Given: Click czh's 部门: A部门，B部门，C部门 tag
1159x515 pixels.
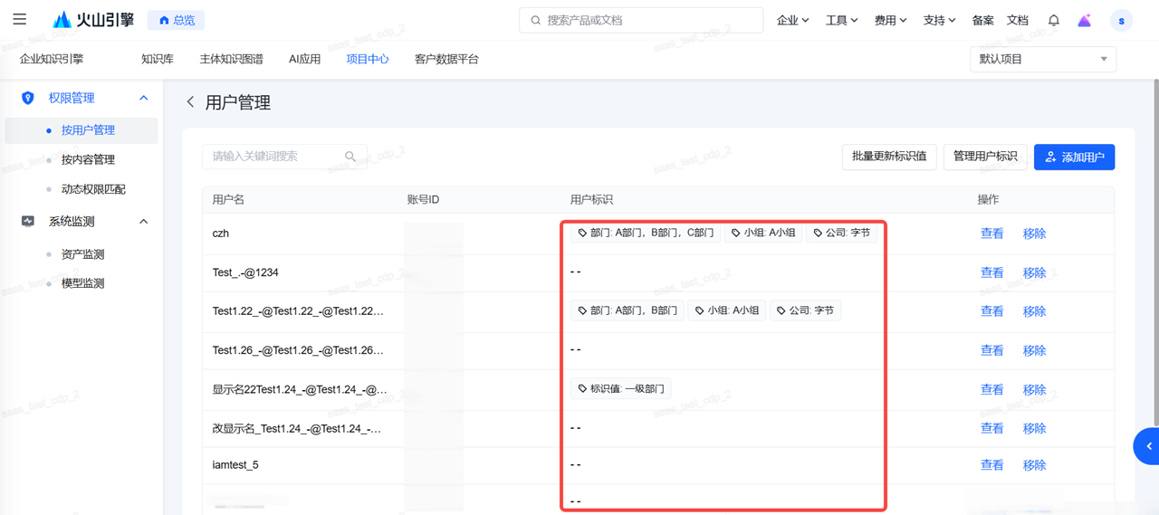Looking at the screenshot, I should click(x=645, y=233).
